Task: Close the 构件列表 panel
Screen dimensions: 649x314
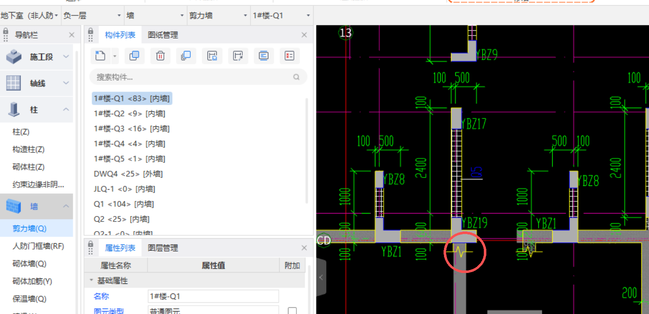Action: (304, 35)
